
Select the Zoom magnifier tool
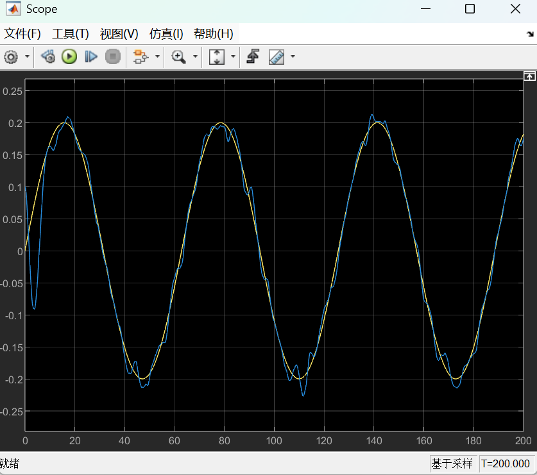pyautogui.click(x=178, y=57)
